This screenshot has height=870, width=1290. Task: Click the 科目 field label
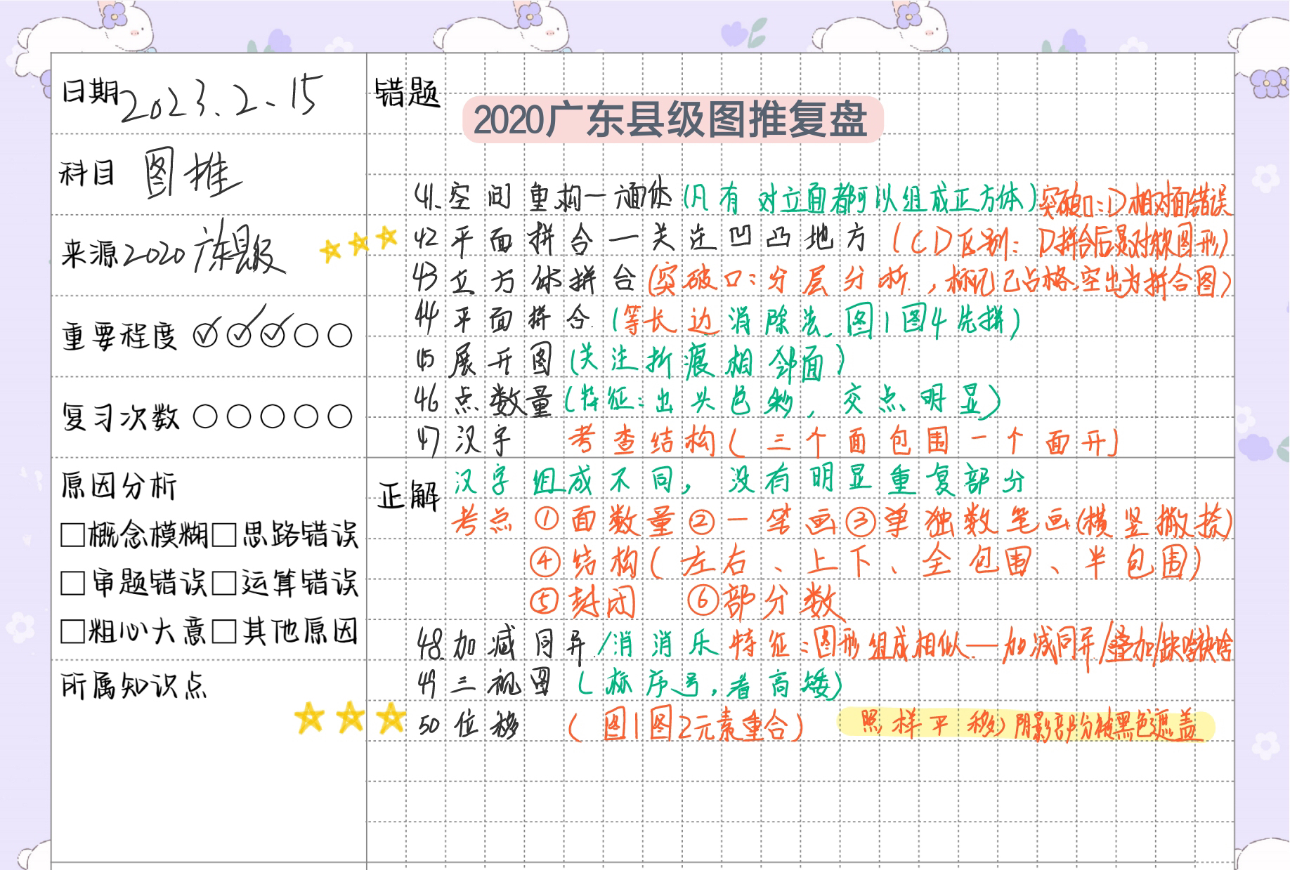click(87, 173)
